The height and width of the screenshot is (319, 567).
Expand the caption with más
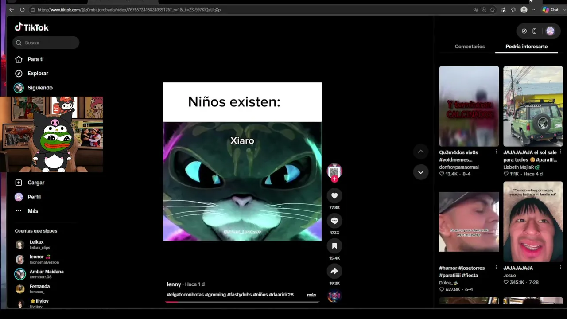pyautogui.click(x=311, y=295)
